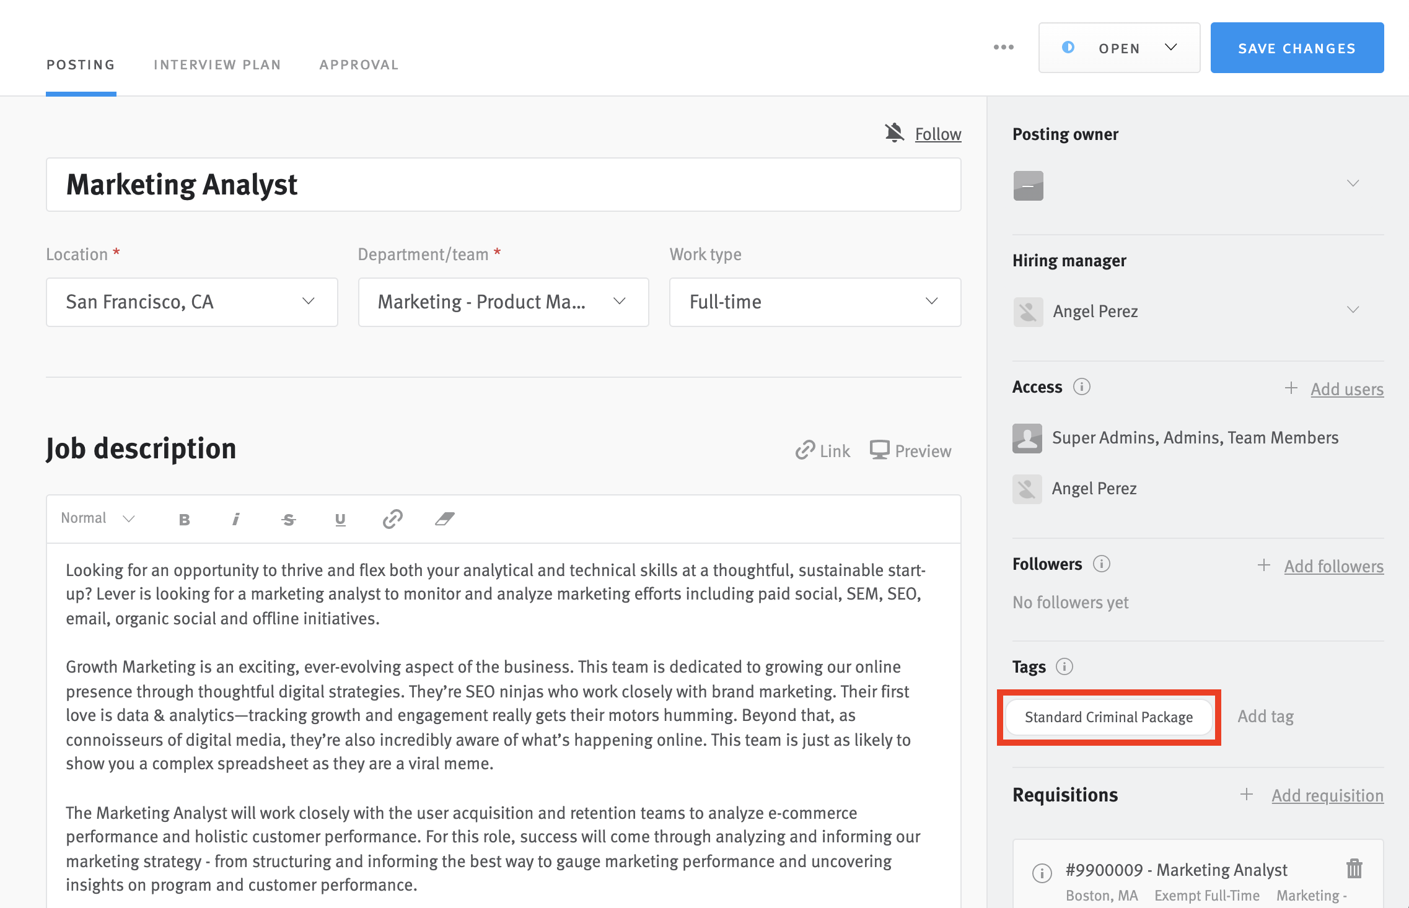Click the requisition #9900009 info icon

(x=1042, y=873)
